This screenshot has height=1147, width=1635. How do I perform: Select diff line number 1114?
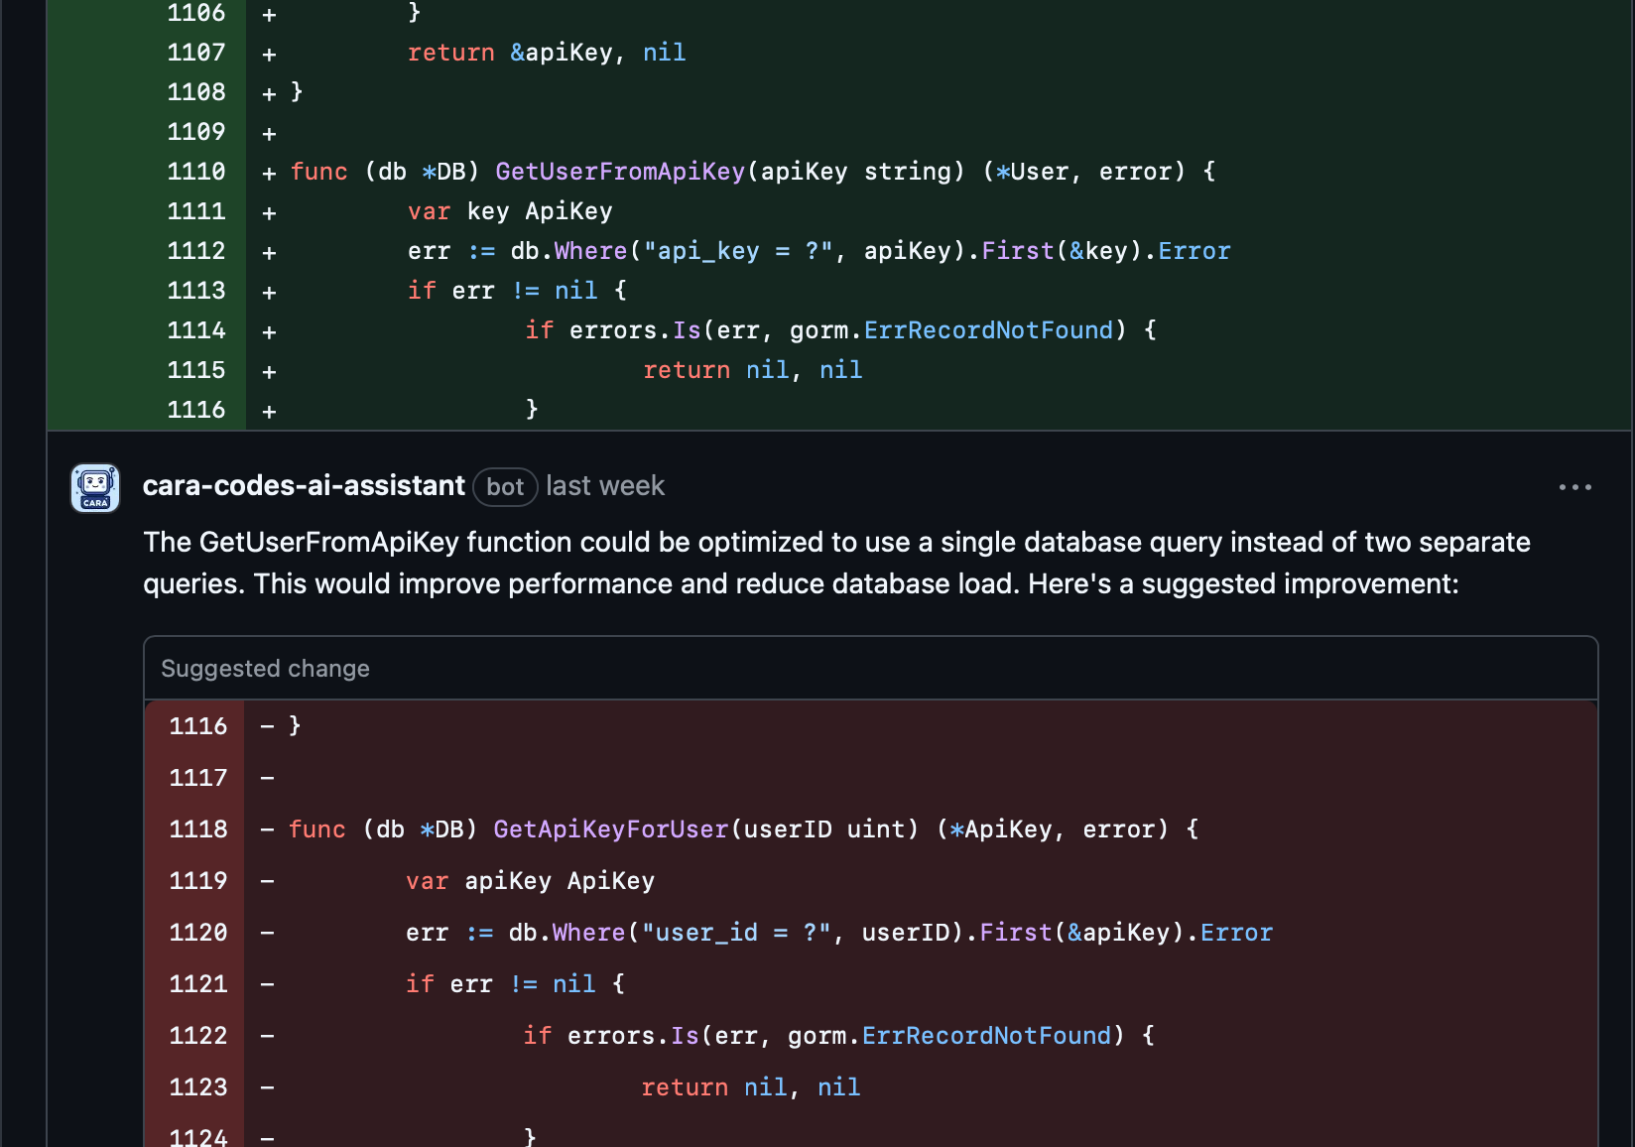[196, 330]
